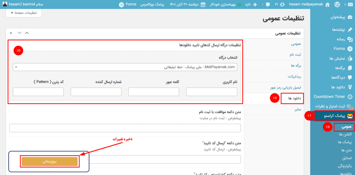Click the نمایش ها icon in sidebar
This screenshot has width=355, height=175.
[x=350, y=58]
